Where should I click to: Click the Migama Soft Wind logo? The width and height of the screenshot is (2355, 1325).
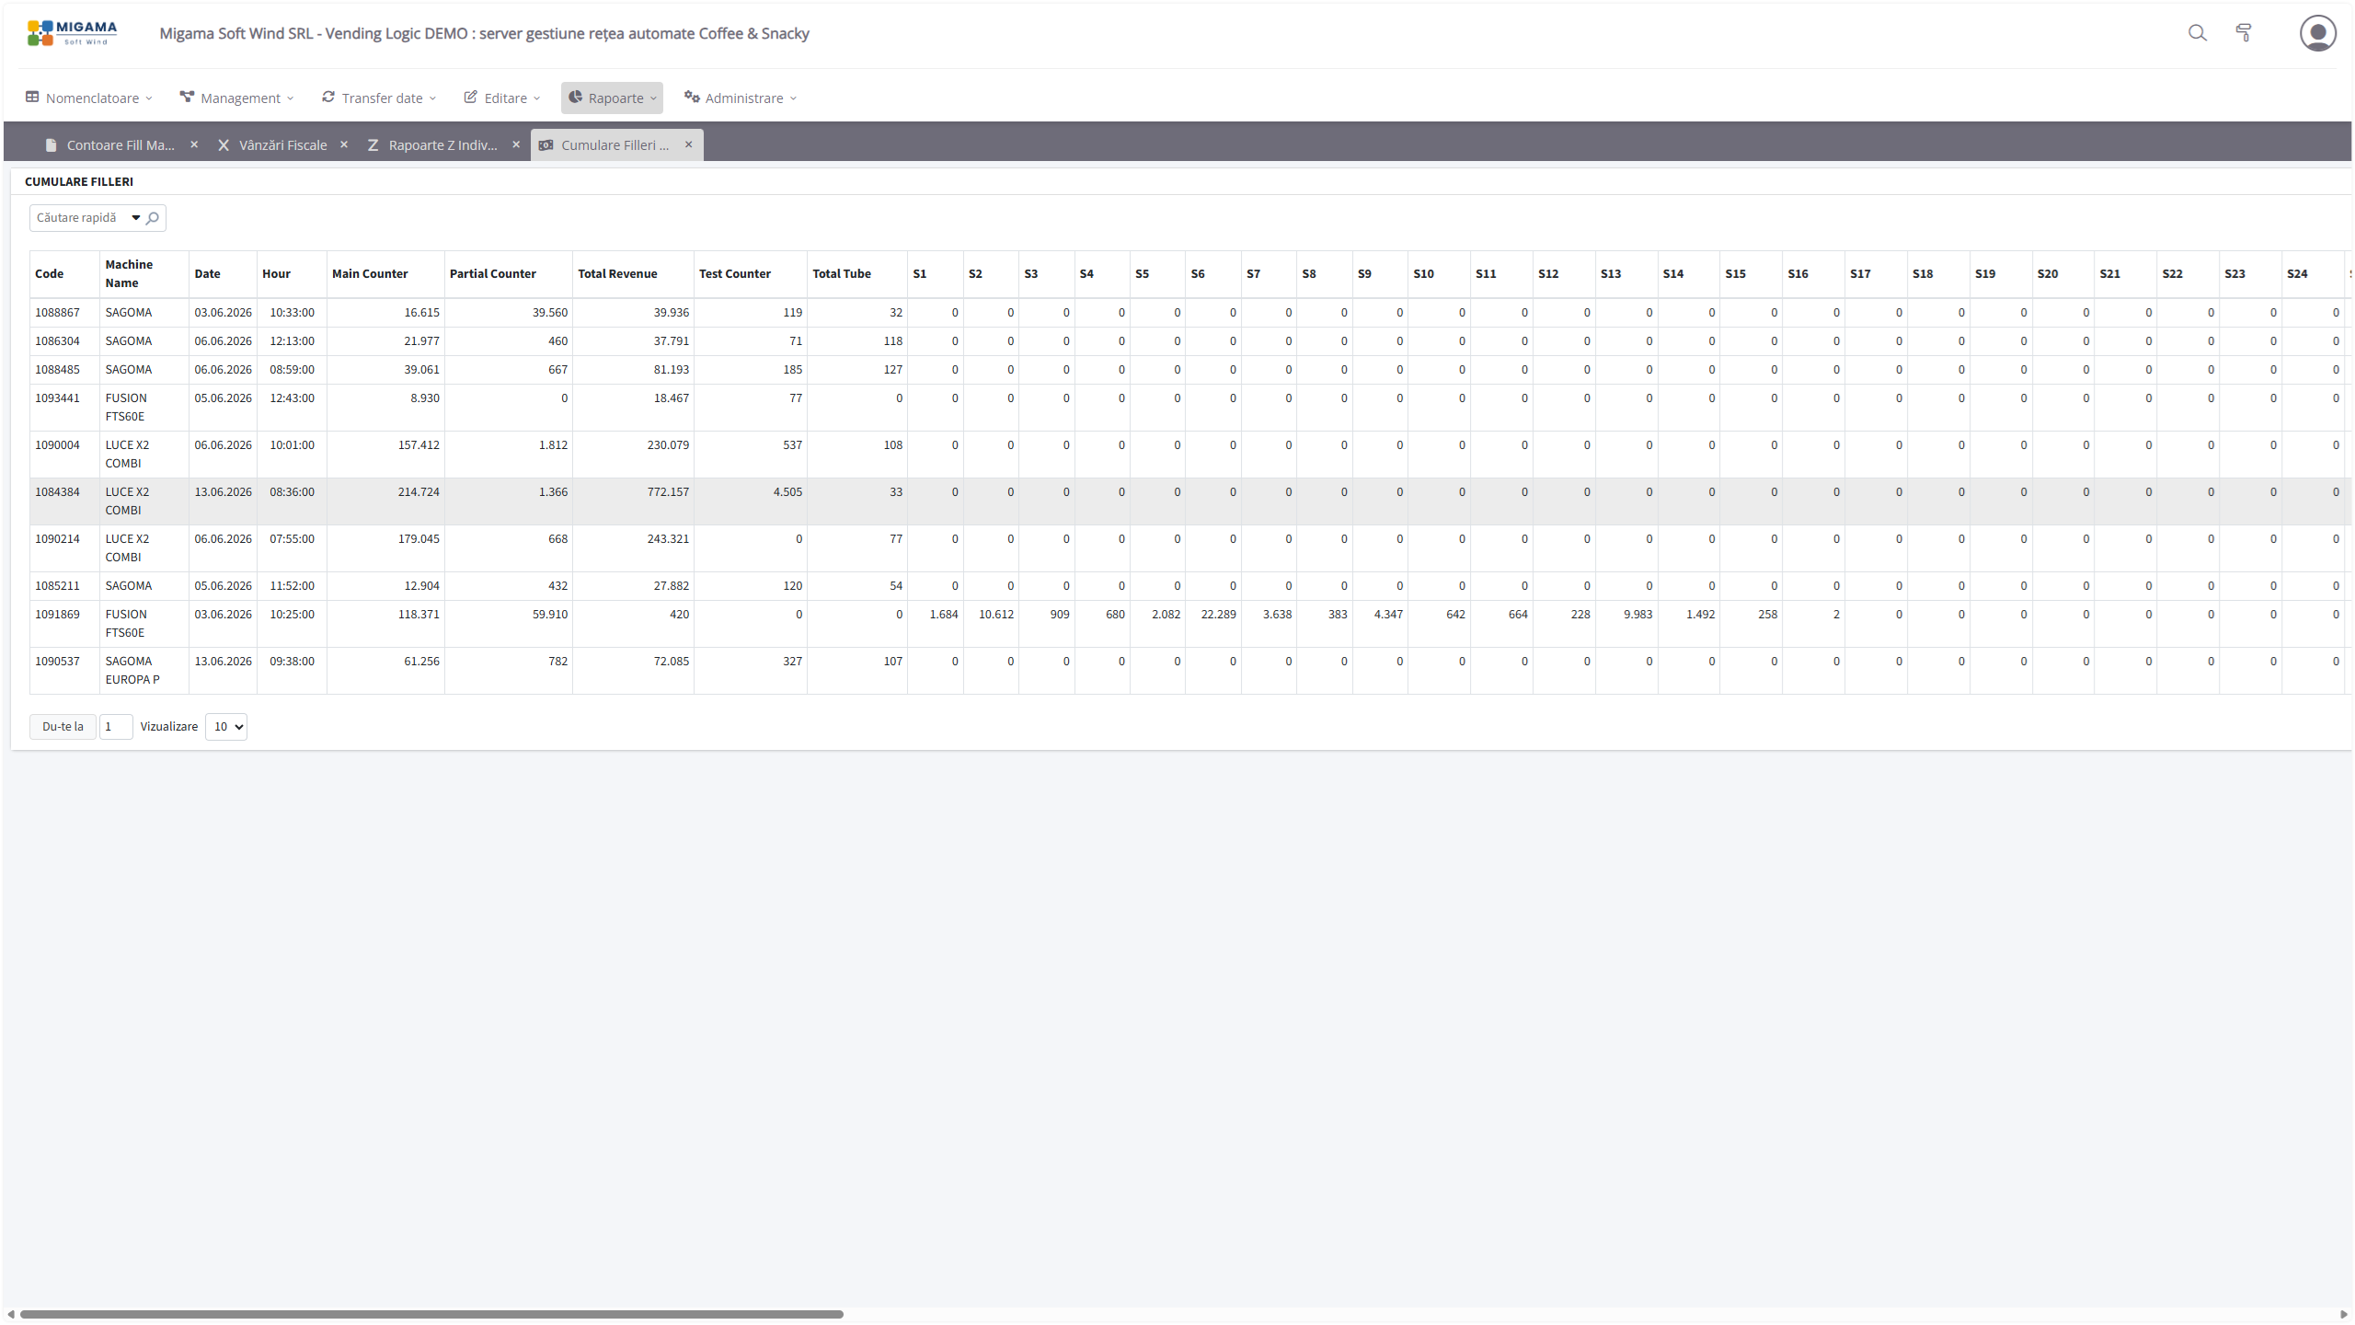pos(73,33)
